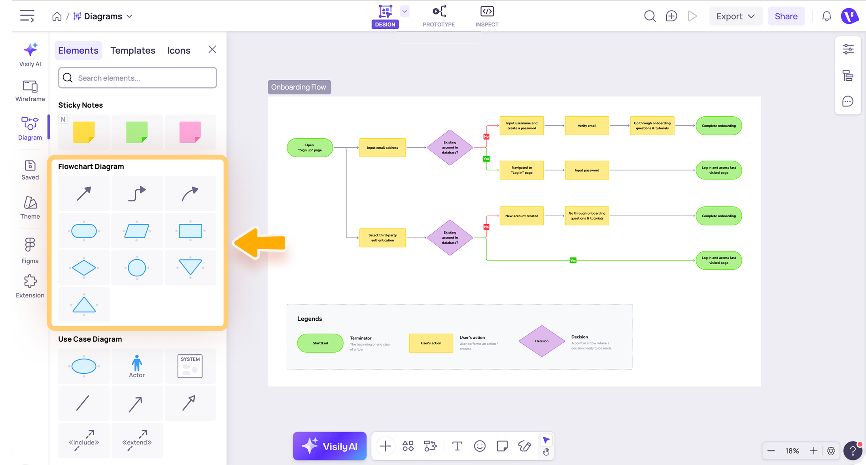Open the Theme panel

coord(30,208)
